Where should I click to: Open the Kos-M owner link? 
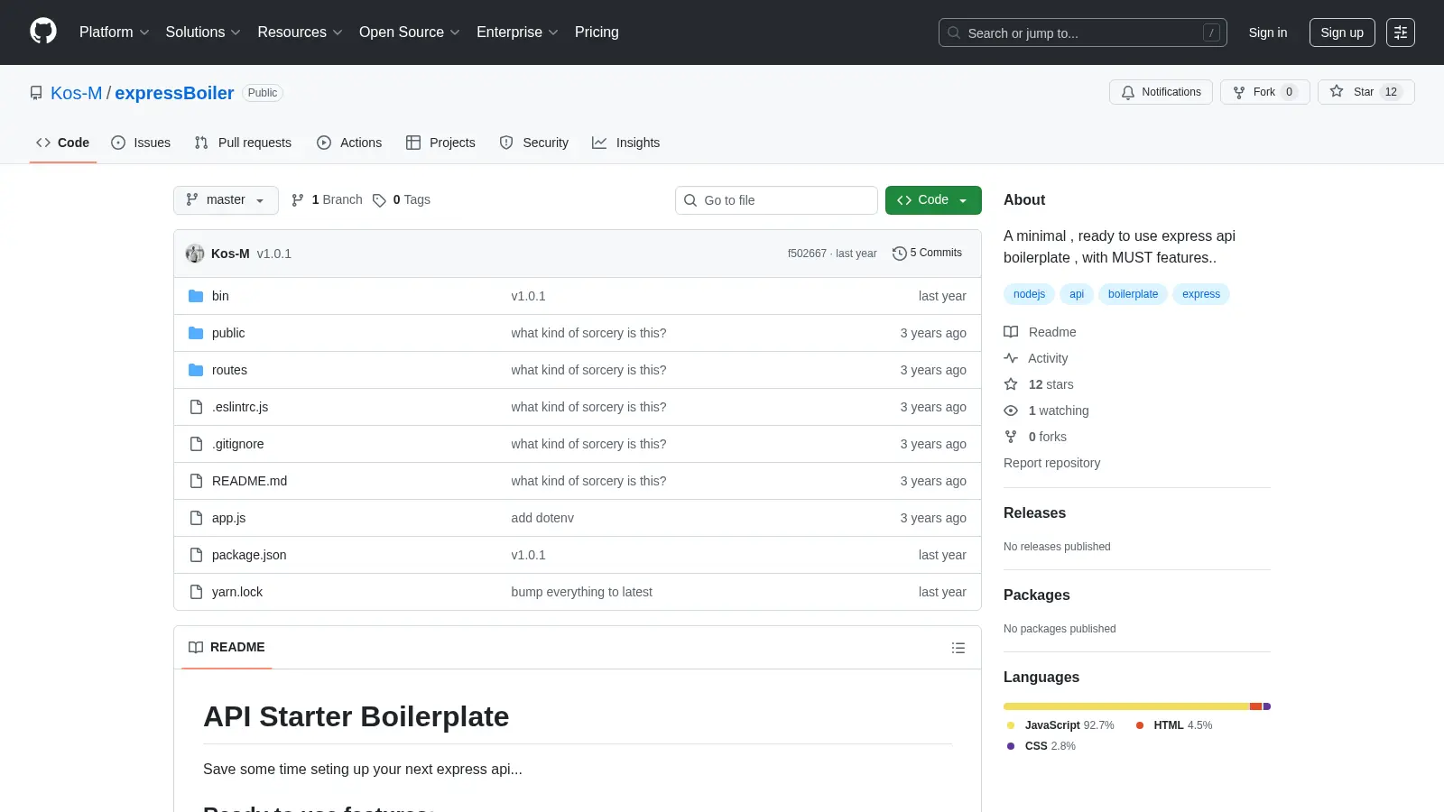coord(77,93)
